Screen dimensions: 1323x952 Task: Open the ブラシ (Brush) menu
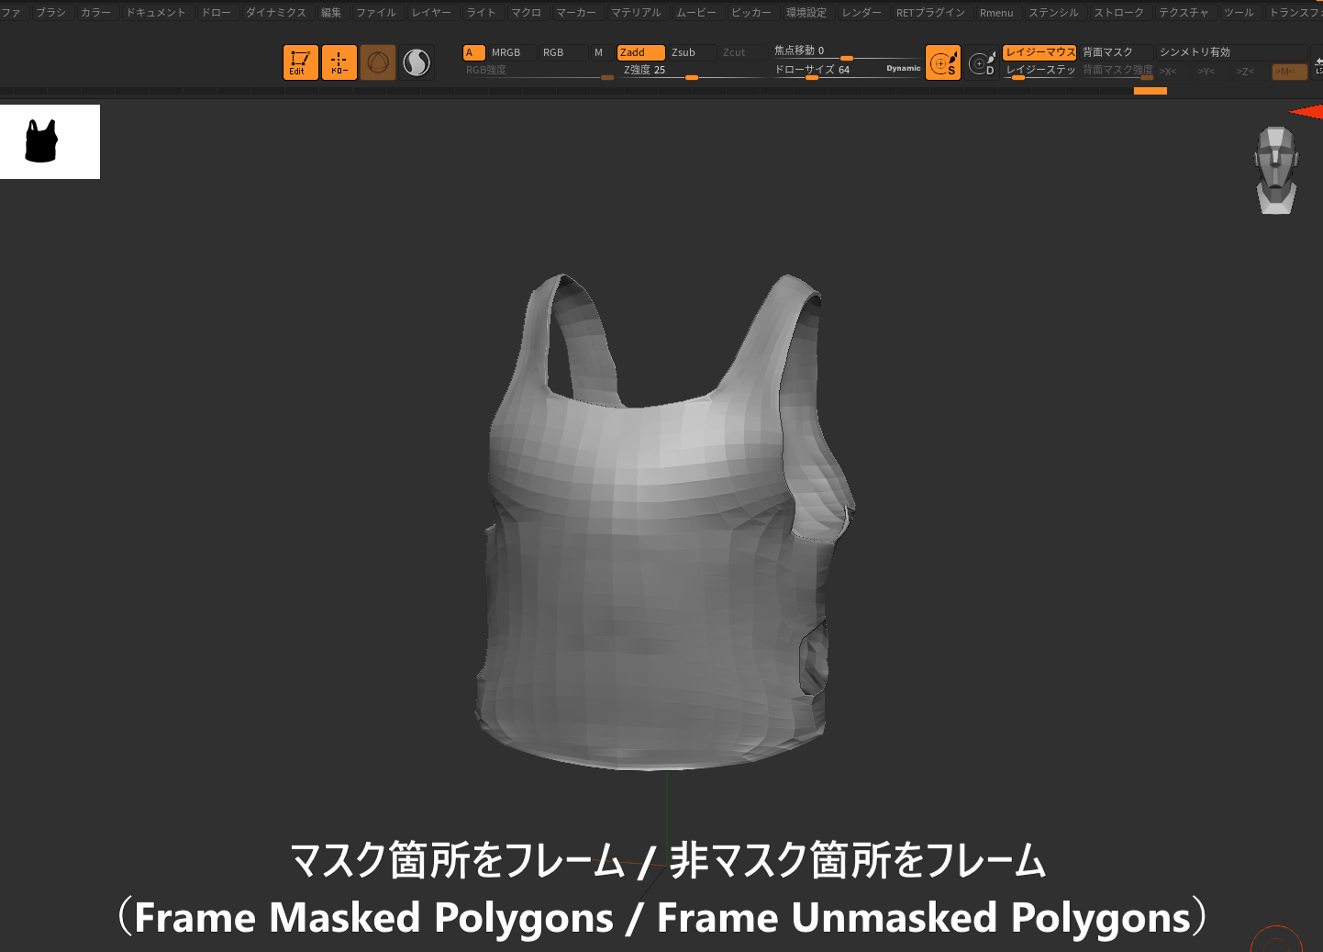51,12
